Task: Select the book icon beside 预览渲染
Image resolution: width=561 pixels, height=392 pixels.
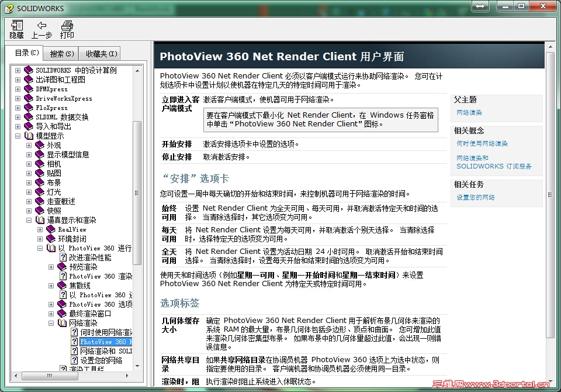Action: pos(62,267)
